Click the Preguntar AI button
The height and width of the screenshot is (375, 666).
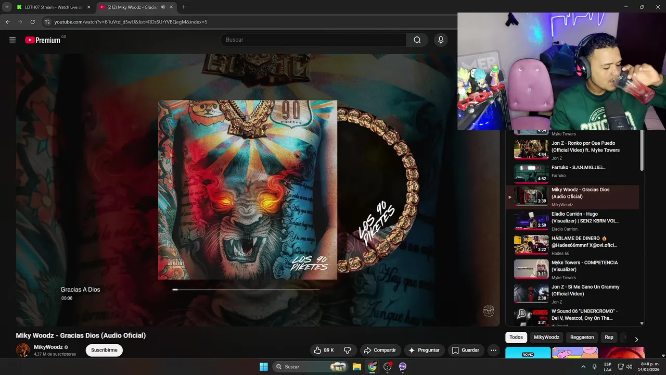coord(424,350)
